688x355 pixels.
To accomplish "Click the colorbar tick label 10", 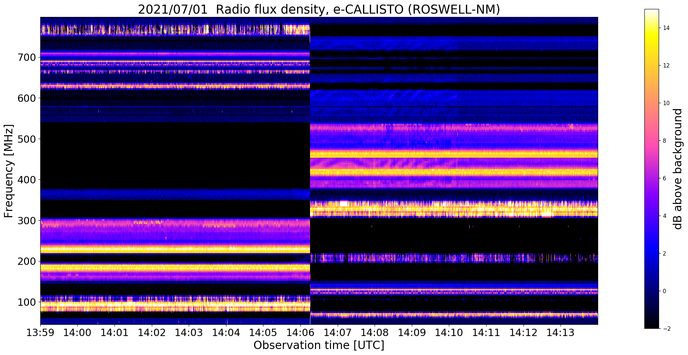I will 666,103.
